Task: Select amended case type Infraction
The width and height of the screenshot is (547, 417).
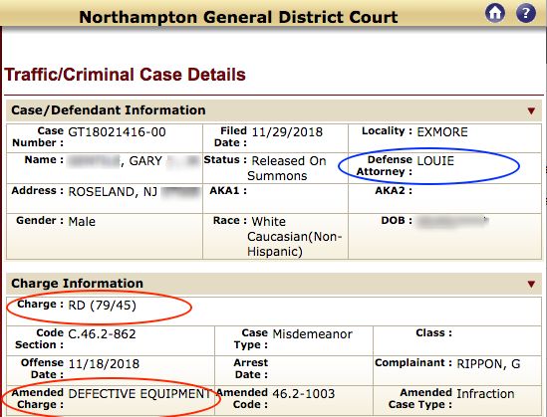Action: tap(485, 394)
